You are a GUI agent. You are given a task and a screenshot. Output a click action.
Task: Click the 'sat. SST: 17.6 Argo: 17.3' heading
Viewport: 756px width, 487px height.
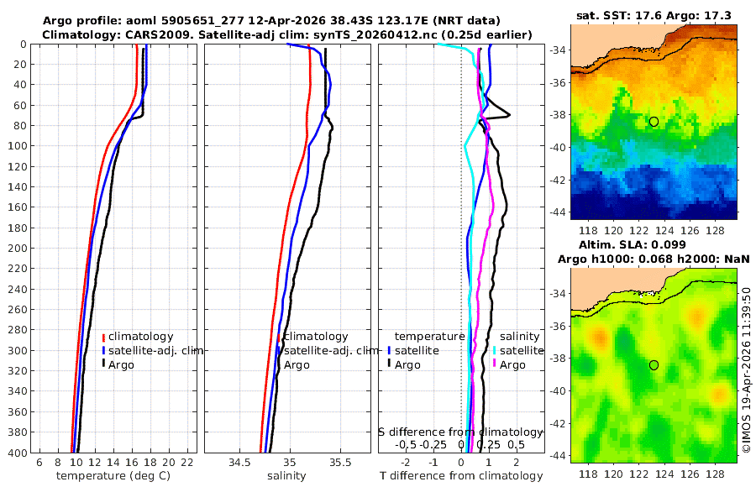pos(654,15)
